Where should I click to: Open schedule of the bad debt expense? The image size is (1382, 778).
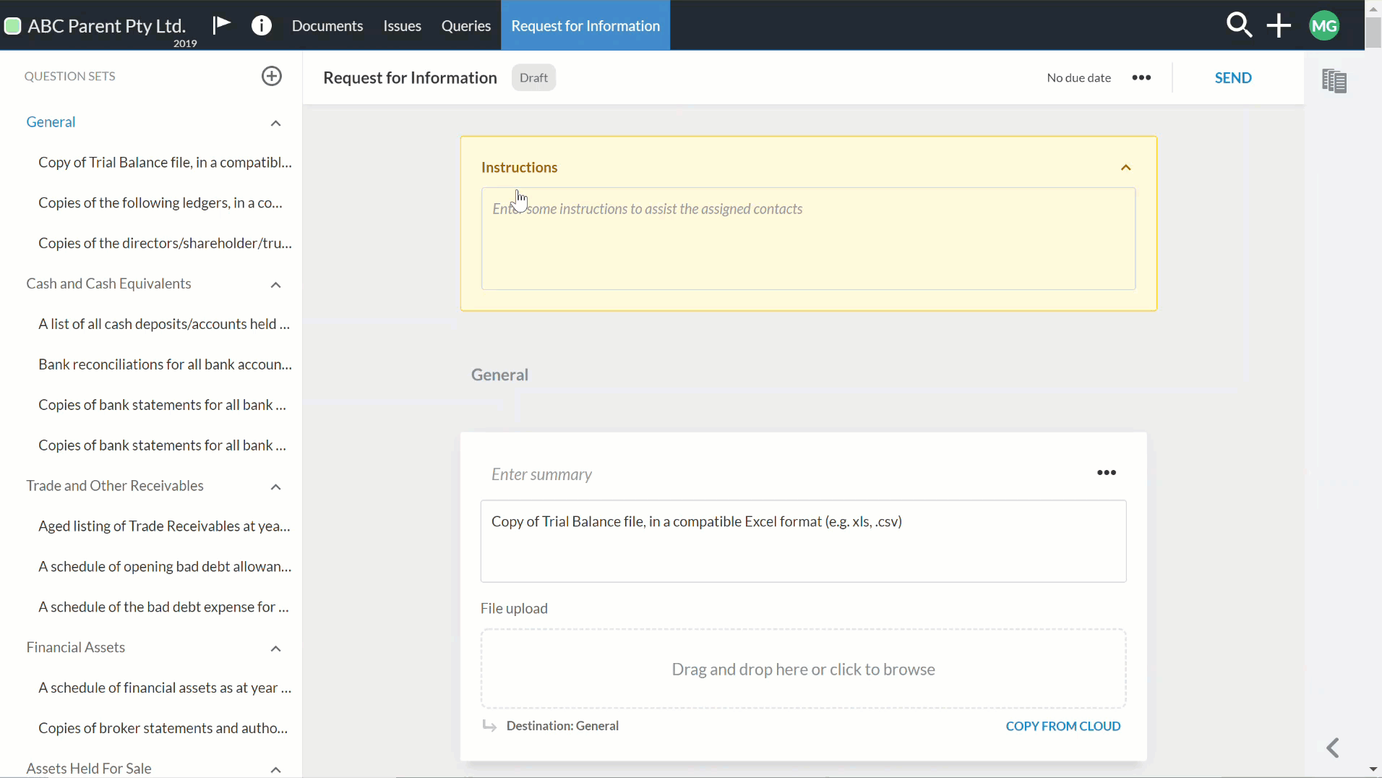point(163,607)
